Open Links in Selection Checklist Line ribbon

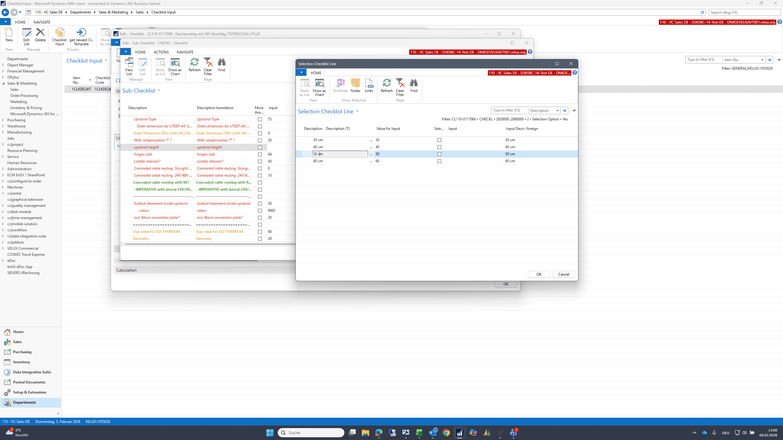(x=369, y=85)
